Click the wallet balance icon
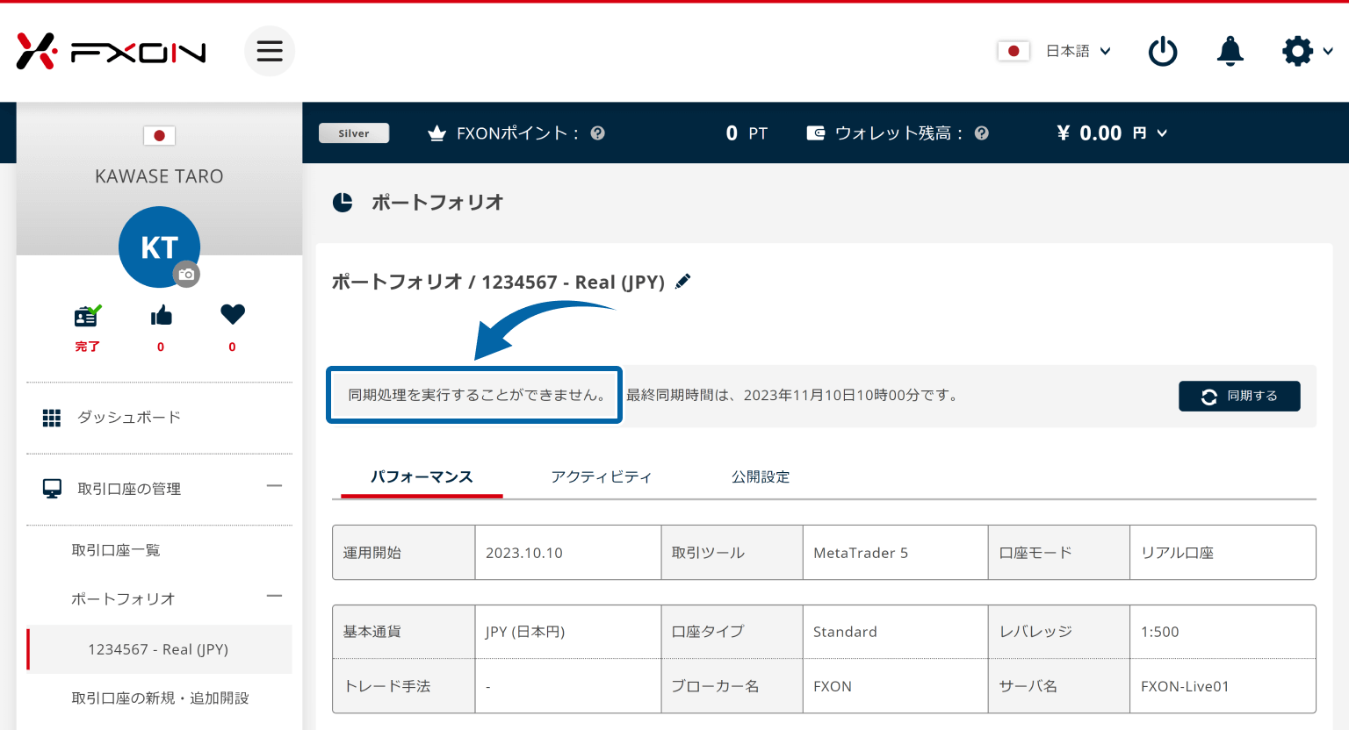 pos(816,133)
